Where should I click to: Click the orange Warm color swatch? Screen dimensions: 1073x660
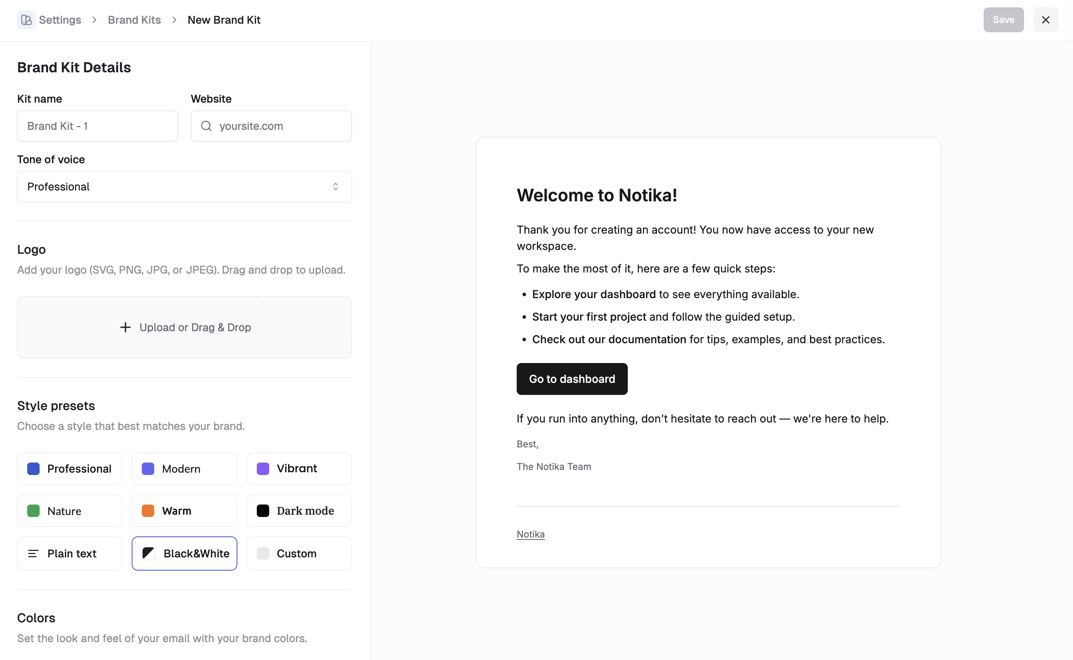coord(148,510)
